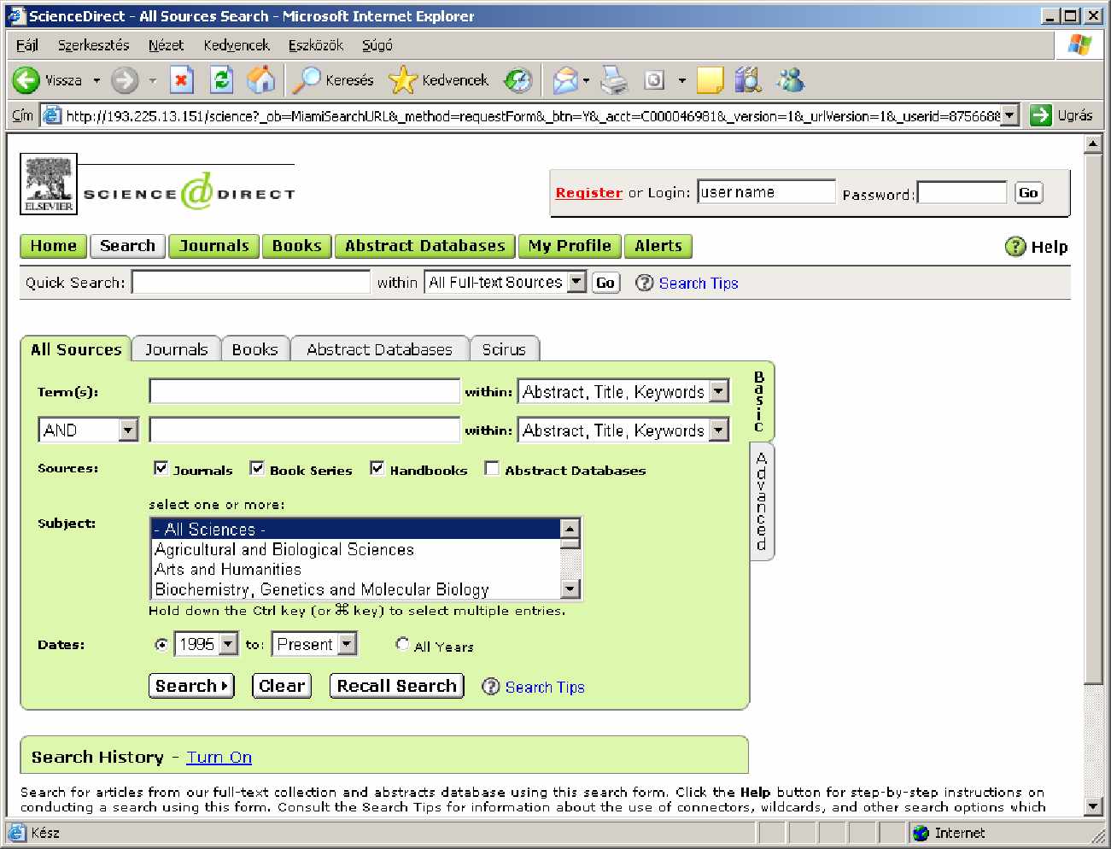This screenshot has height=849, width=1111.
Task: Click the My Profile navigation button
Action: (x=570, y=246)
